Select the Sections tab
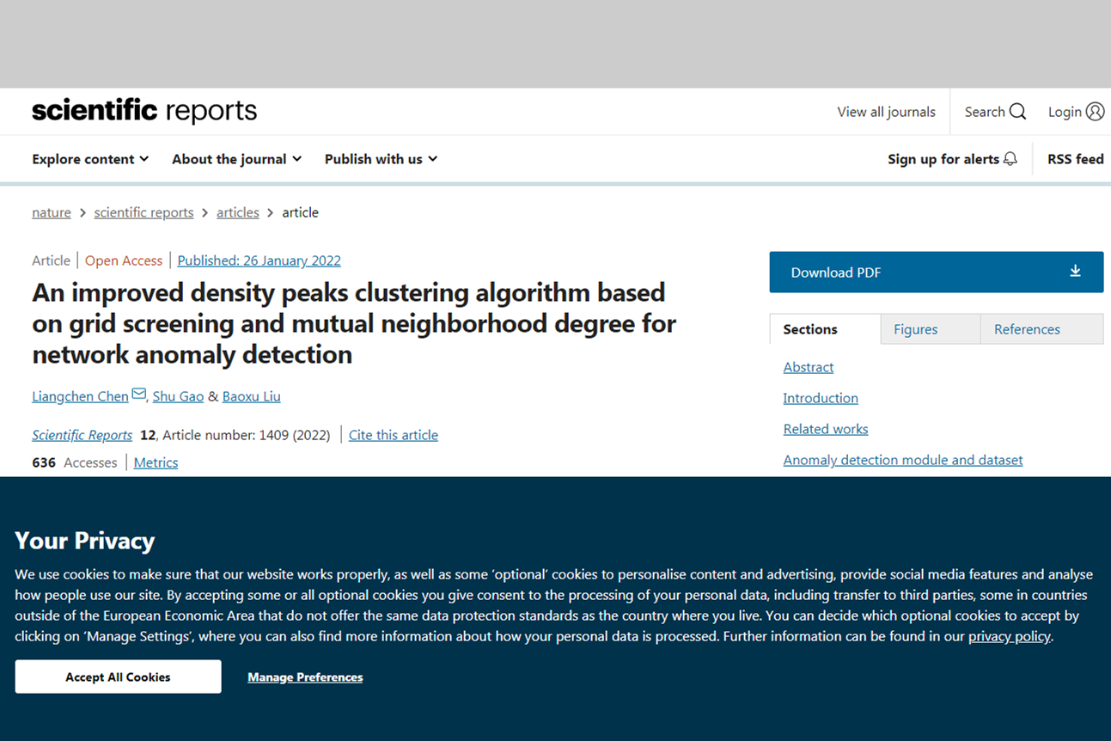 (x=809, y=329)
